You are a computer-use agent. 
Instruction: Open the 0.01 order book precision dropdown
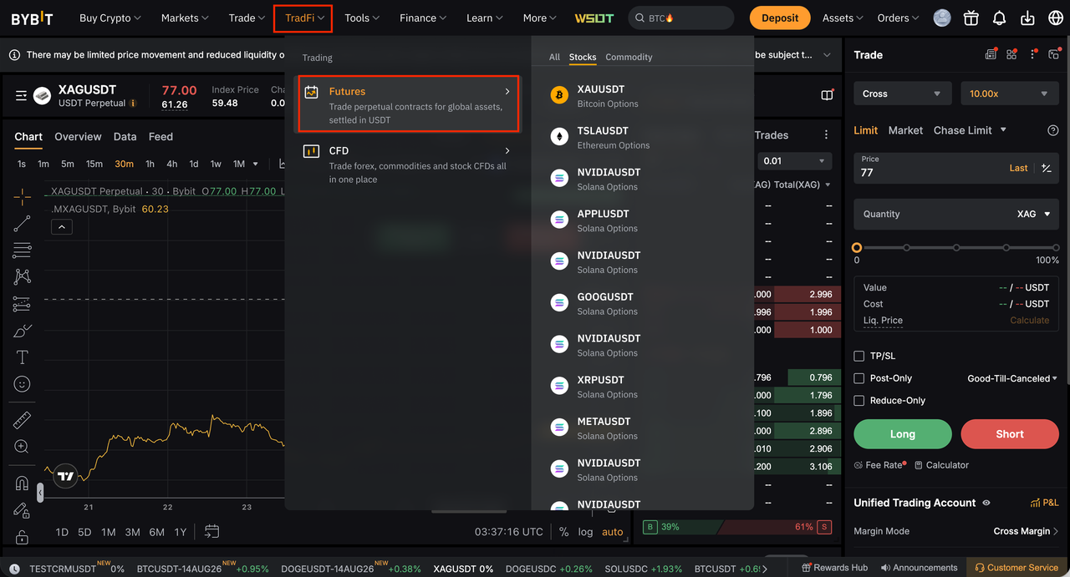794,160
